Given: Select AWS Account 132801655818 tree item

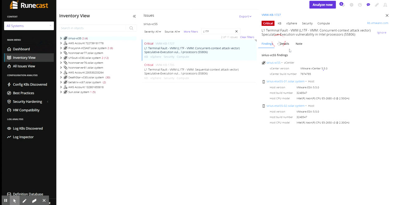Looking at the screenshot, I should coord(86,87).
